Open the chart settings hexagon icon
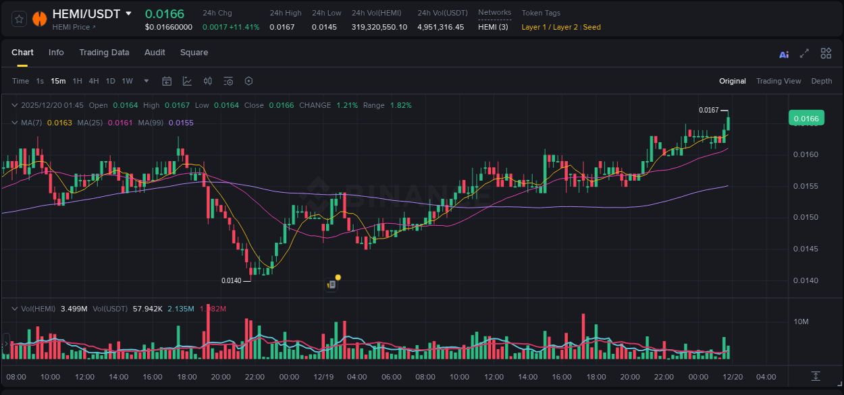 (248, 81)
